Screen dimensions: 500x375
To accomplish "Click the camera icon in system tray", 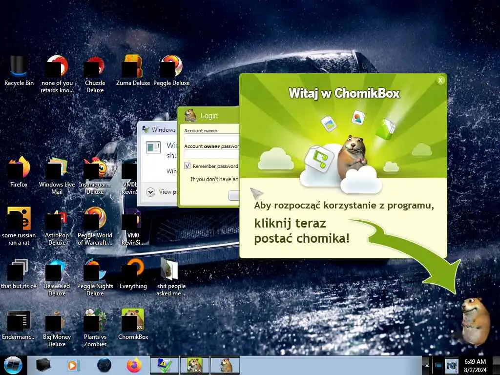I will pyautogui.click(x=451, y=365).
